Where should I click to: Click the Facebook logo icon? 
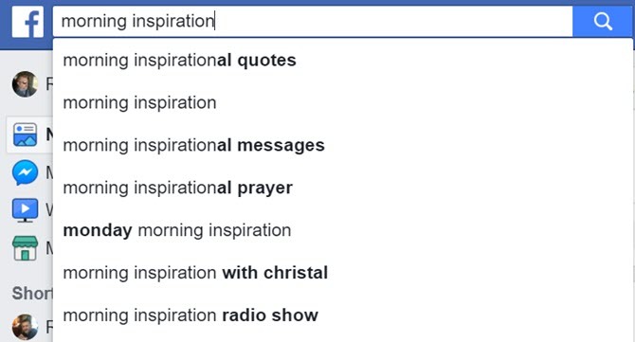[x=27, y=23]
